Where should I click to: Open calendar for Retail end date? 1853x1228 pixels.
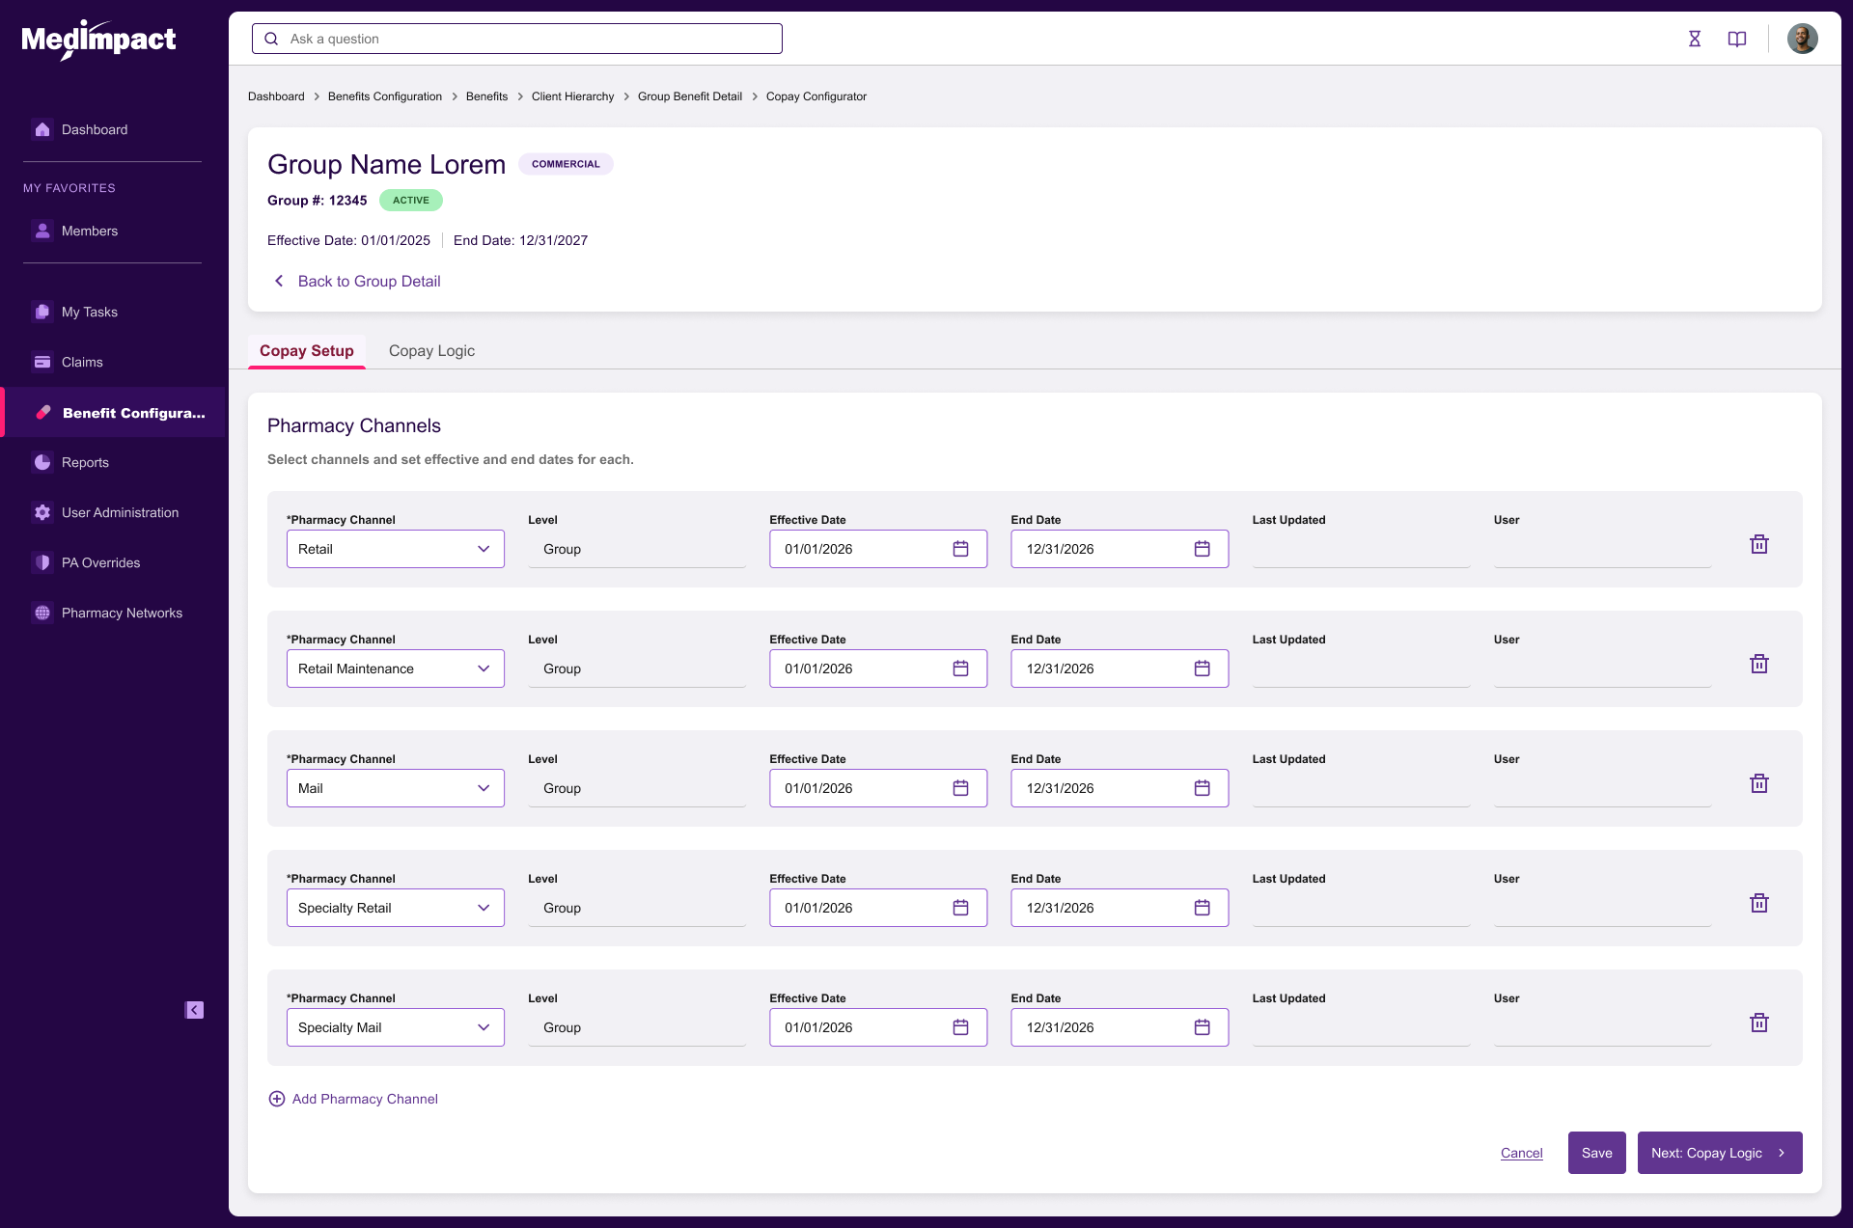(1202, 549)
